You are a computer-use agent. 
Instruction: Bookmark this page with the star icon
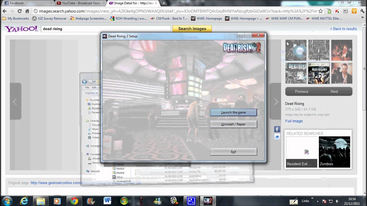pos(321,11)
